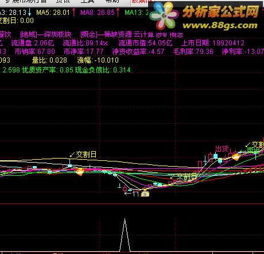This screenshot has width=264, height=254.
Task: Open the 扩展市场行情 menu
Action: coord(25,1)
